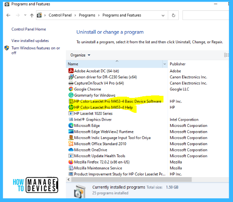The height and width of the screenshot is (202, 233).
Task: Click the Google Chrome icon
Action: point(71,89)
